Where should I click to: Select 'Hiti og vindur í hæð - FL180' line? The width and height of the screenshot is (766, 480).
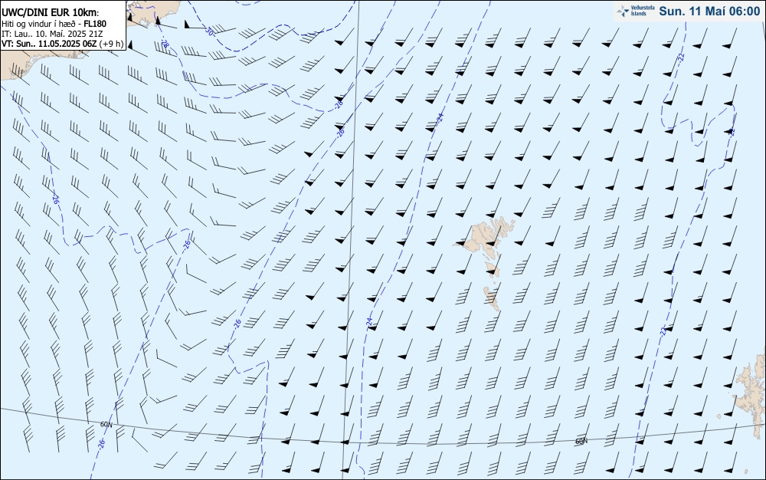[x=54, y=24]
